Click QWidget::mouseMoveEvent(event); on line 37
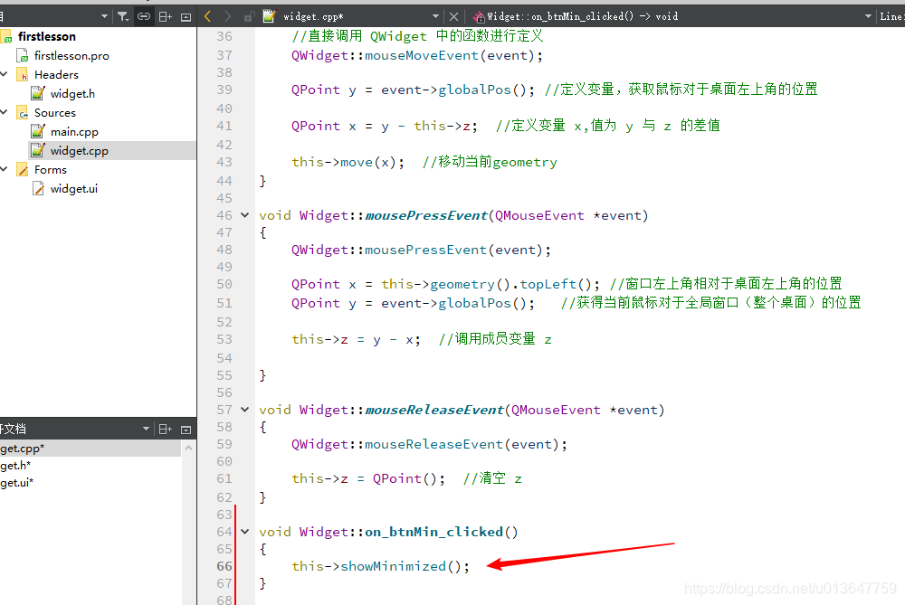 [x=417, y=55]
